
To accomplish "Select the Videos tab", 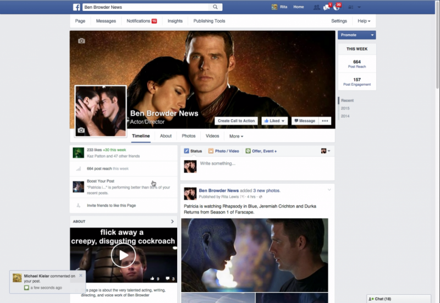I will pyautogui.click(x=212, y=136).
